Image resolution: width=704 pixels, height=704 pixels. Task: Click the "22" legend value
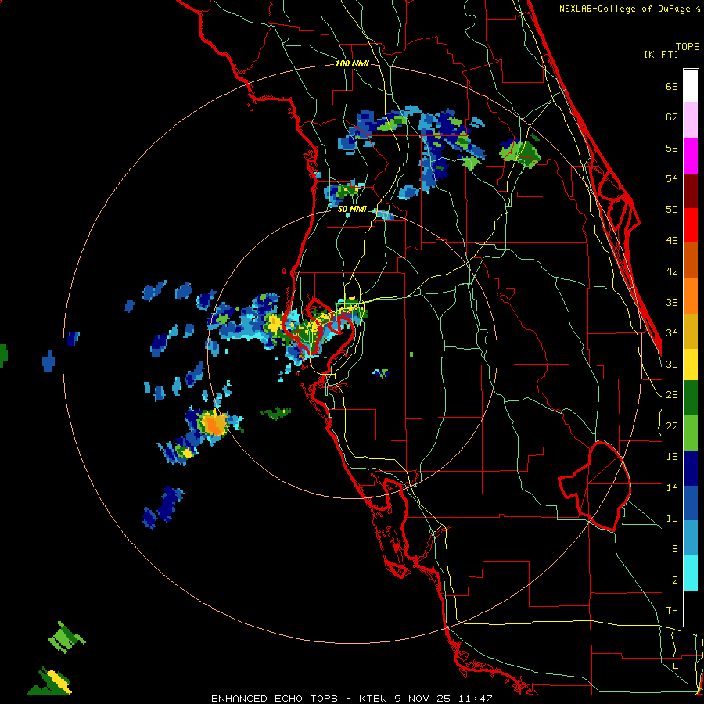pyautogui.click(x=672, y=426)
